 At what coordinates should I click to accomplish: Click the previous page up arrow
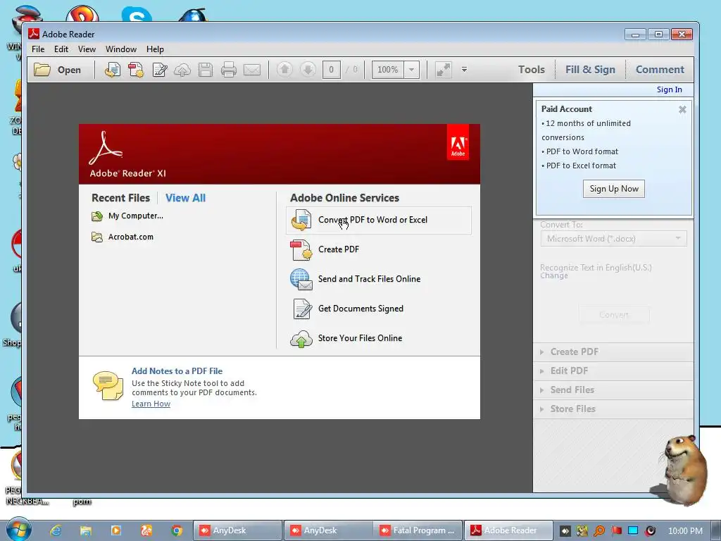coord(284,70)
